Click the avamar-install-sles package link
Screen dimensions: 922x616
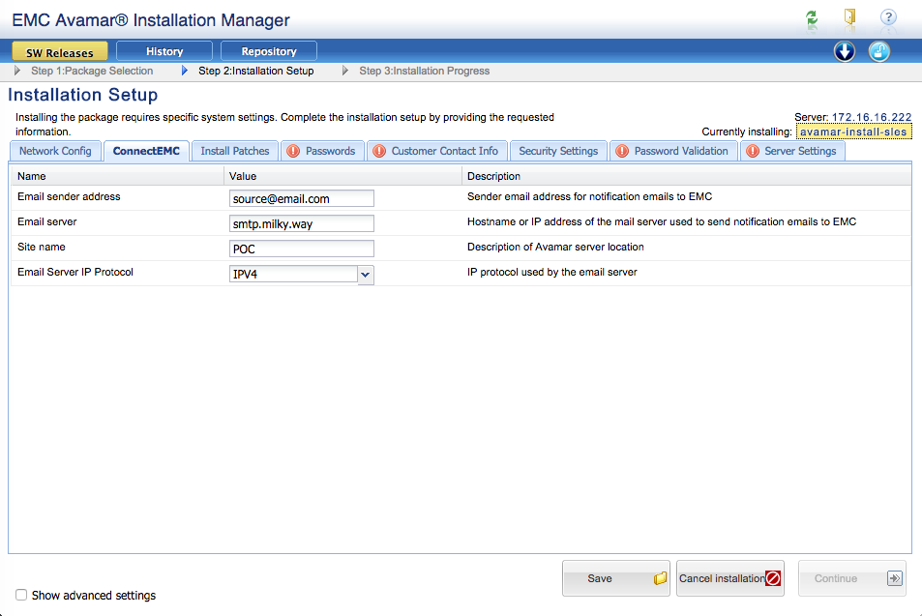(853, 132)
